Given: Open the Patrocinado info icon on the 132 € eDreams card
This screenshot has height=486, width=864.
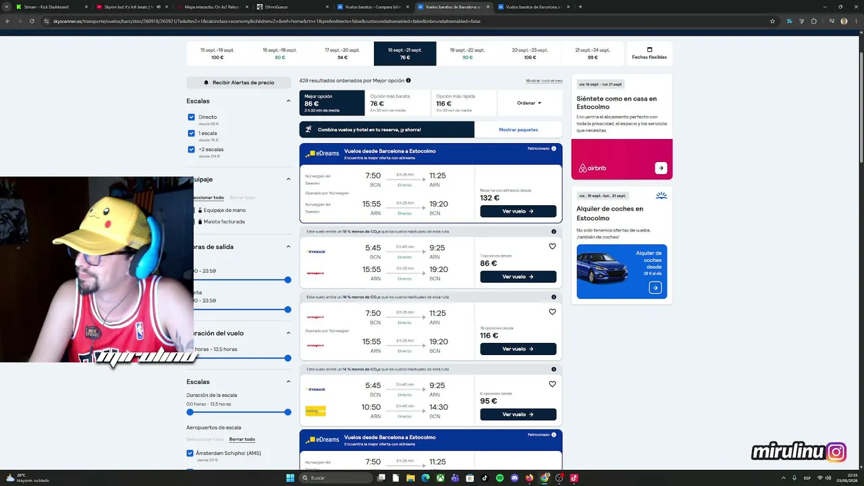Looking at the screenshot, I should pyautogui.click(x=553, y=148).
